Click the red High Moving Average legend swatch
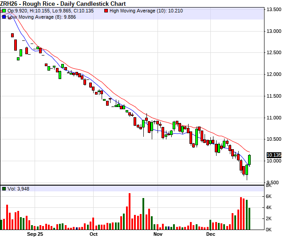 pyautogui.click(x=106, y=11)
